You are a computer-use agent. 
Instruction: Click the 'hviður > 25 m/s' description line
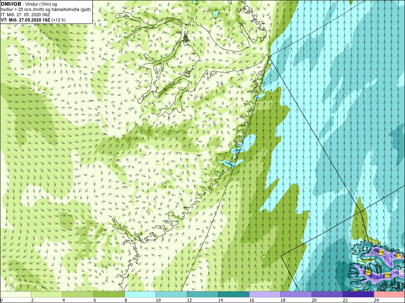point(46,10)
